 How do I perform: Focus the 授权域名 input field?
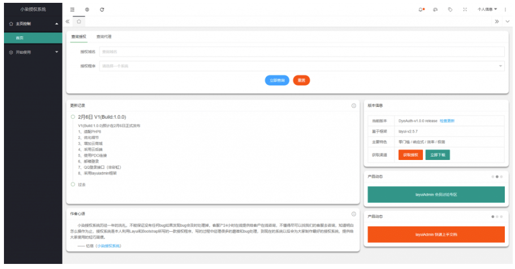(301, 51)
